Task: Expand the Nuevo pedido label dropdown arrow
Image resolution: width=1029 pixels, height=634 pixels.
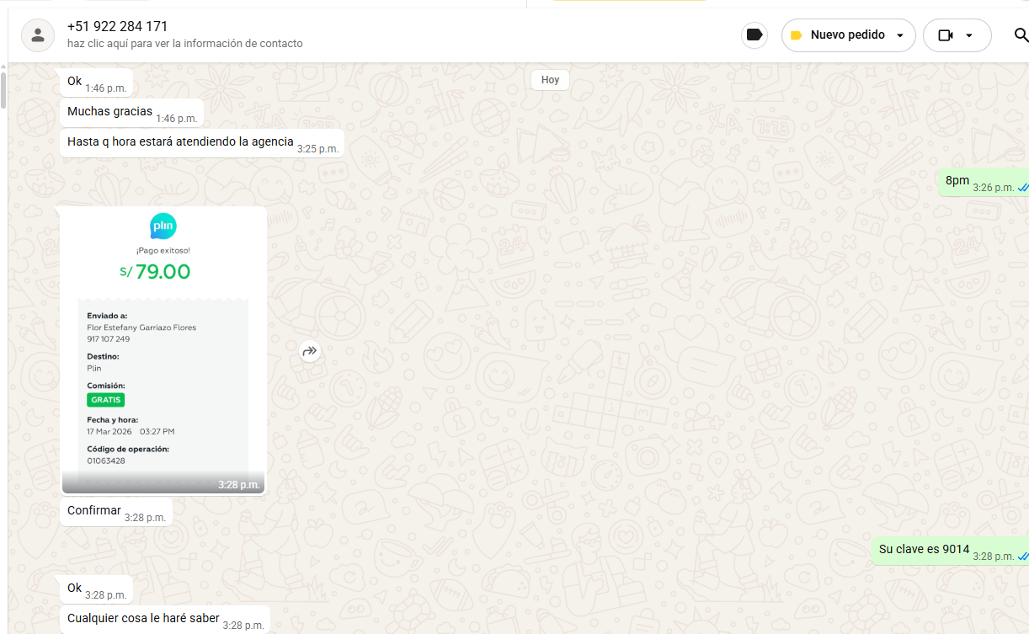Action: tap(900, 35)
